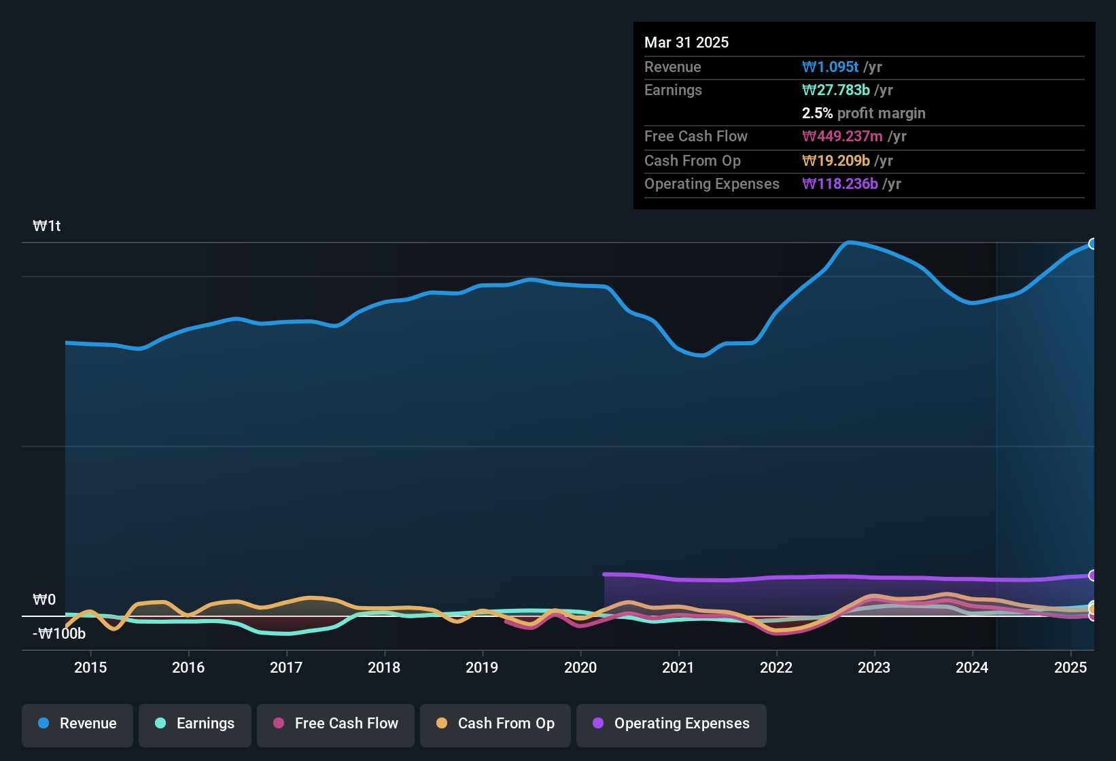
Task: Click the 2025 label on the x-axis
Action: pyautogui.click(x=1070, y=668)
